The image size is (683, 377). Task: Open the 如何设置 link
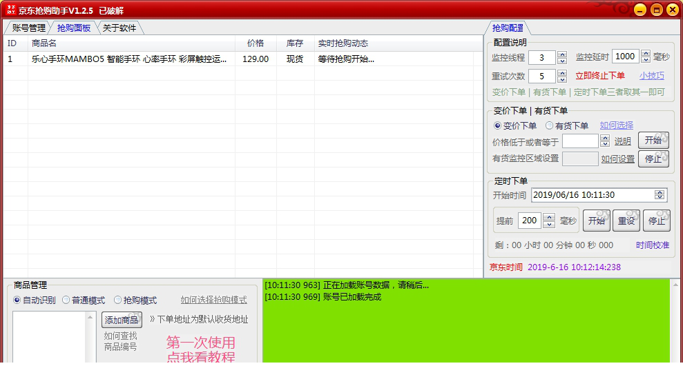point(617,159)
